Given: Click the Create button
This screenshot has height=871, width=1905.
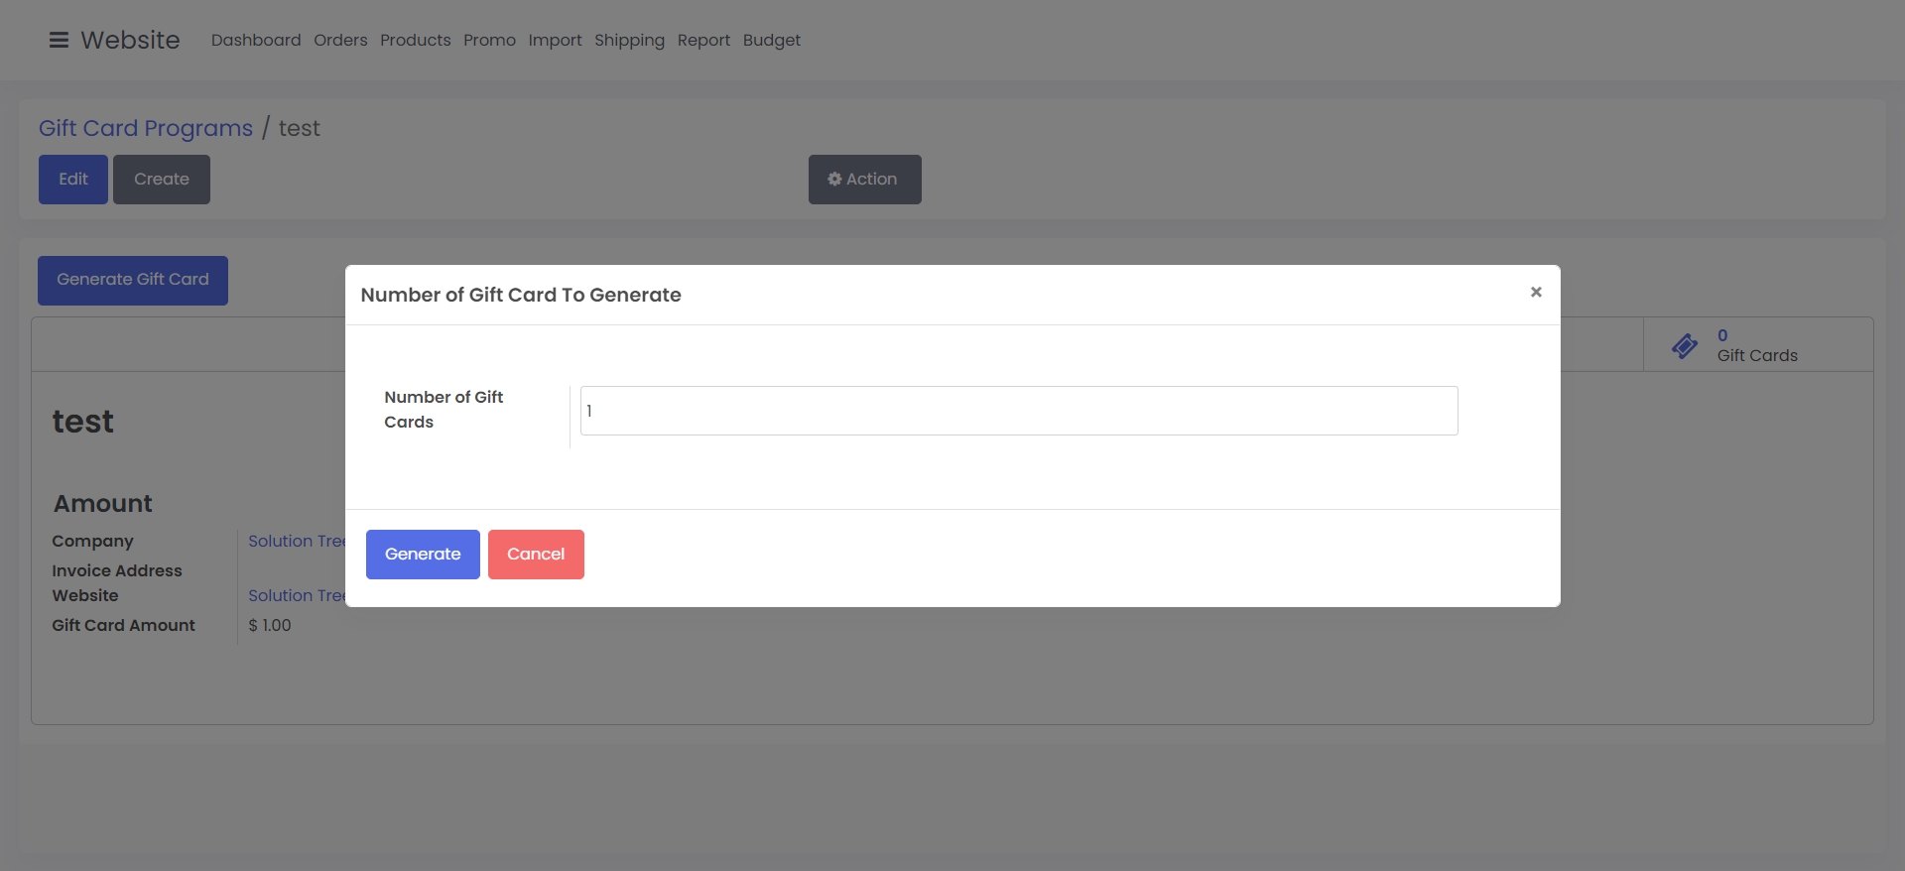Looking at the screenshot, I should (x=161, y=180).
